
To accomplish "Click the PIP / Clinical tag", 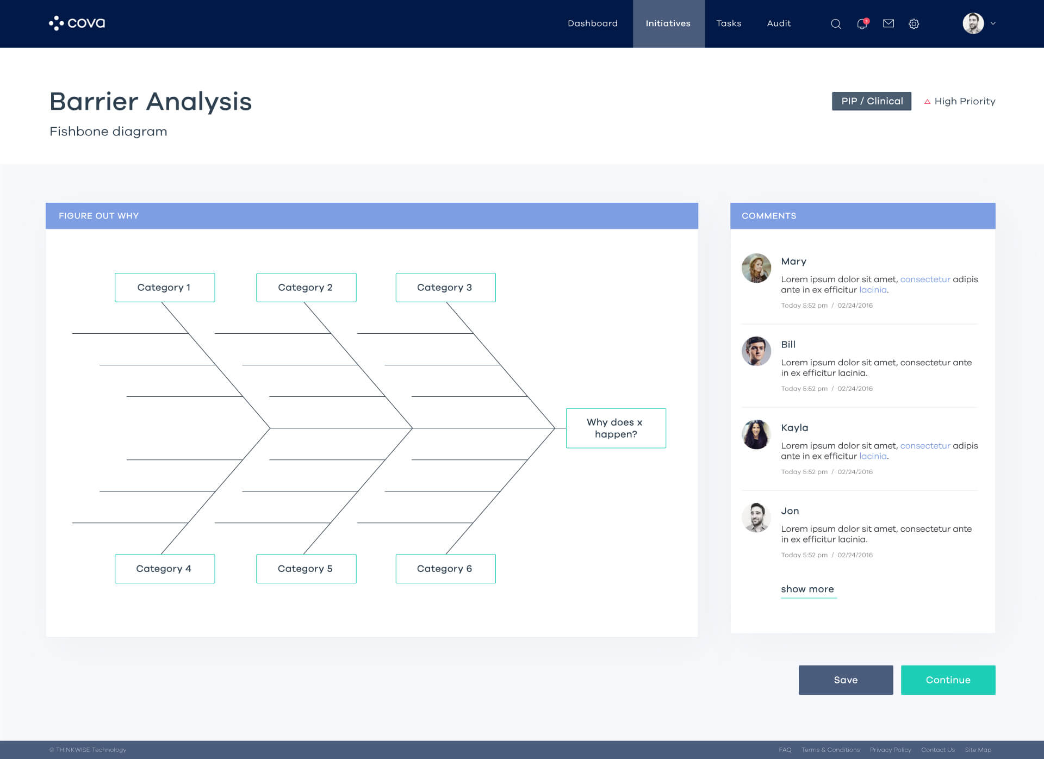I will pos(871,101).
